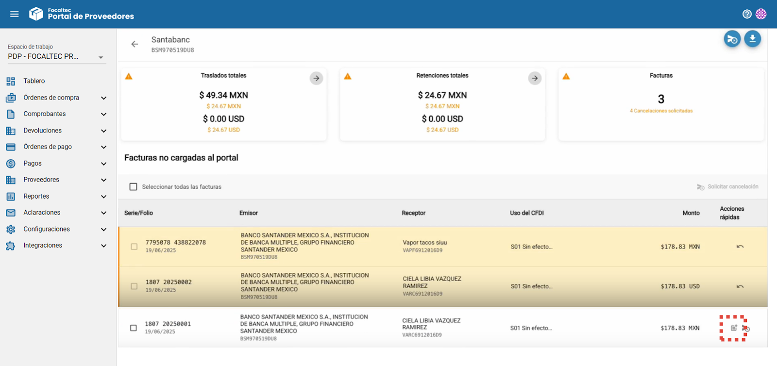Click the Comprobantes document icon

11,114
